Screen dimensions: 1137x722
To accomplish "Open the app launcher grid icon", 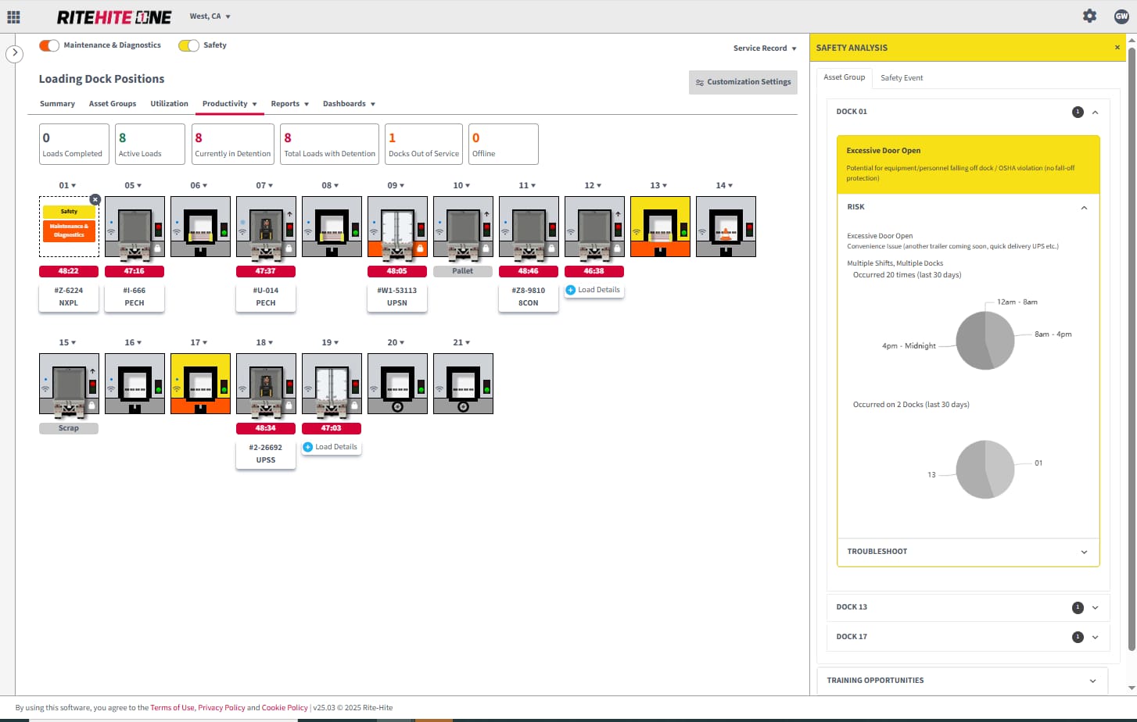I will (x=13, y=16).
